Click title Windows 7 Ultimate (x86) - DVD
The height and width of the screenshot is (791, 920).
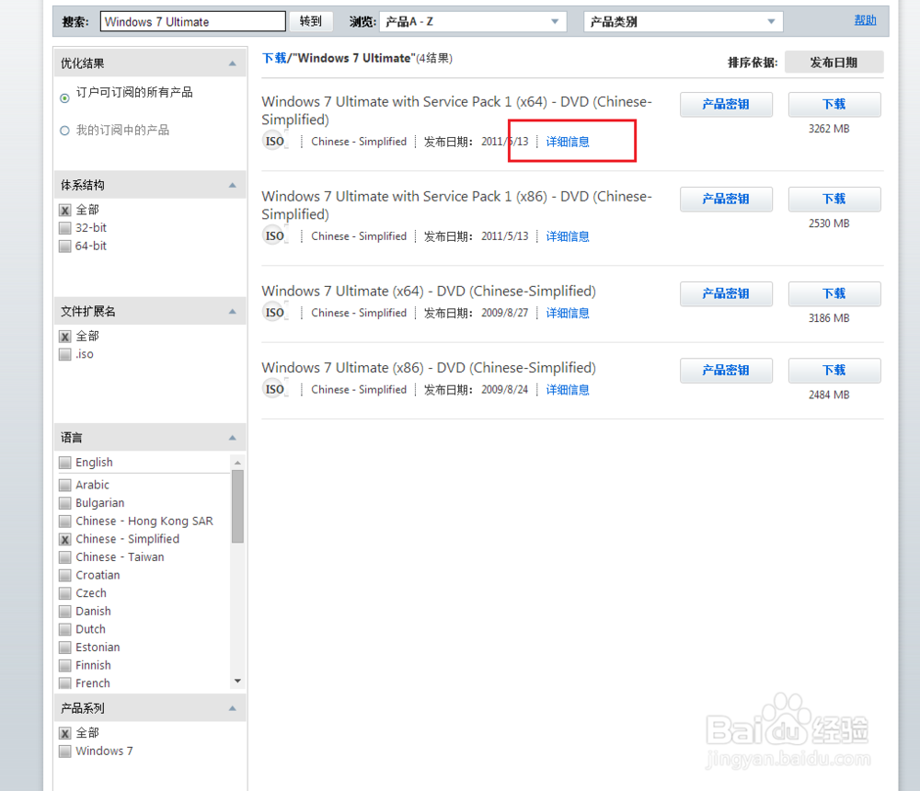pyautogui.click(x=429, y=368)
